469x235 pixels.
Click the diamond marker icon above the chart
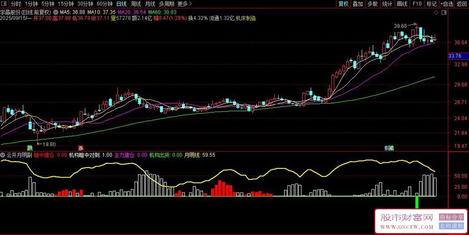(x=436, y=13)
